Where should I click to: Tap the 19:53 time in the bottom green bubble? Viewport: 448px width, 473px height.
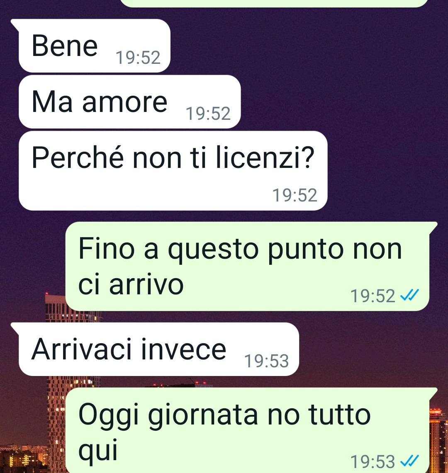pyautogui.click(x=373, y=461)
